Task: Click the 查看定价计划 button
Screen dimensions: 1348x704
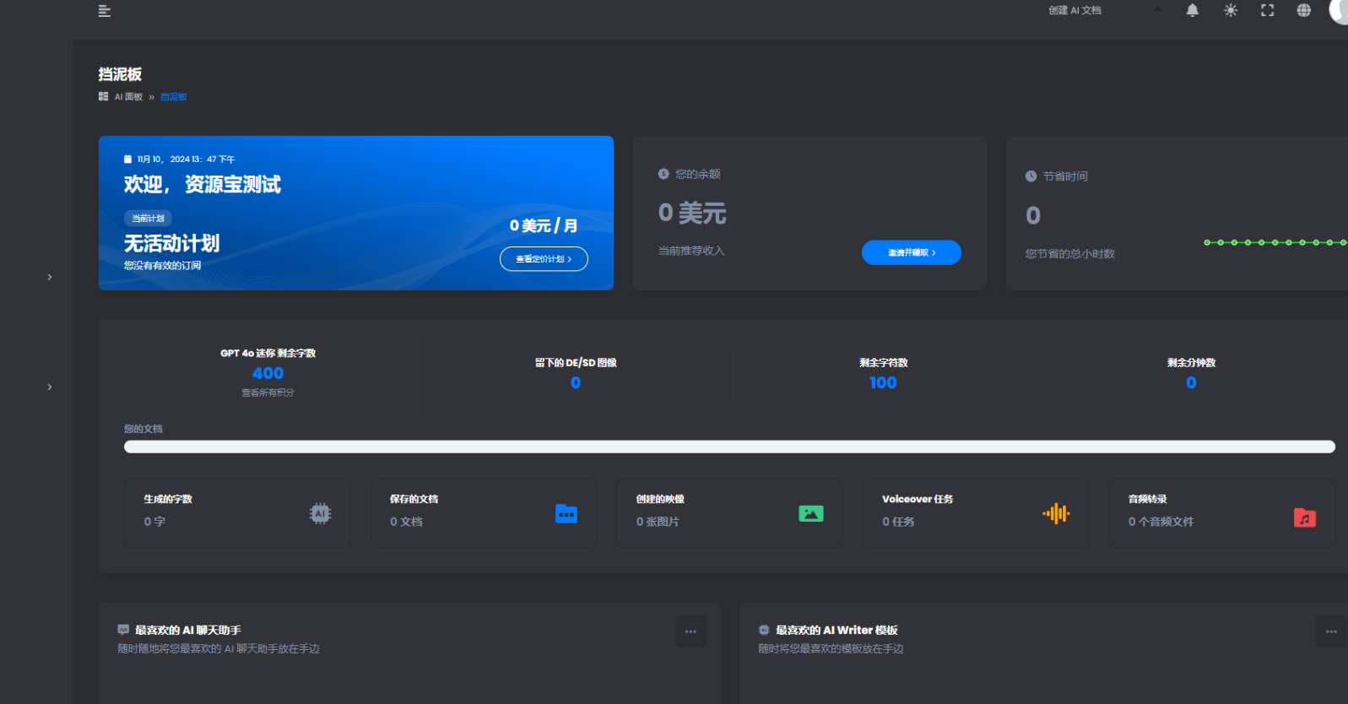Action: click(x=544, y=259)
